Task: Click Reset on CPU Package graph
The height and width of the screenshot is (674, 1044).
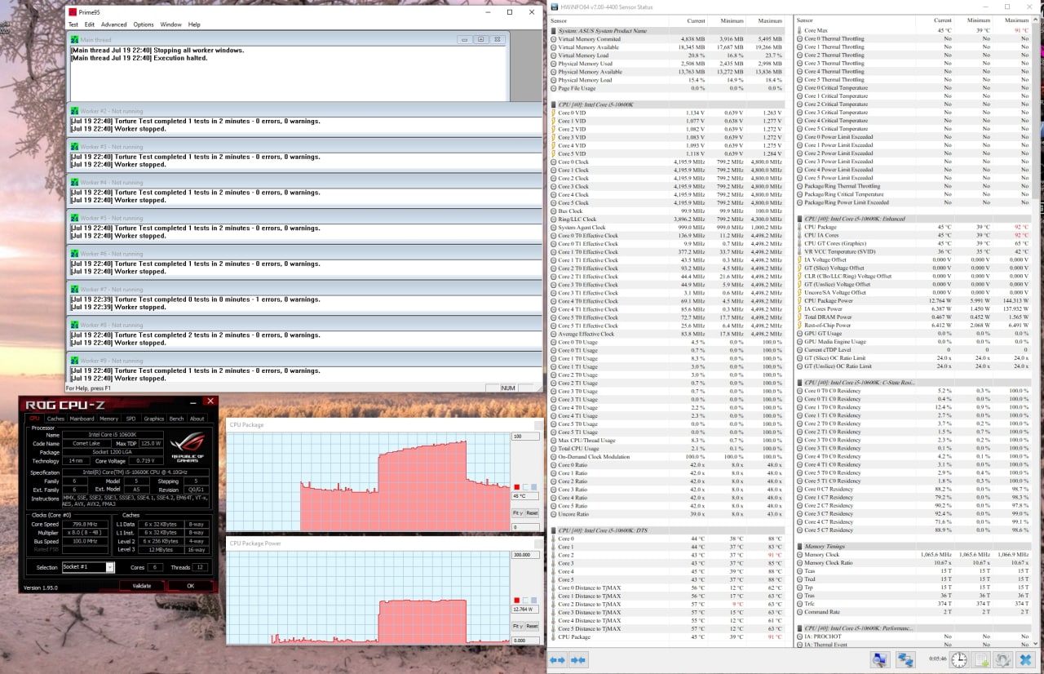Action: (x=531, y=512)
